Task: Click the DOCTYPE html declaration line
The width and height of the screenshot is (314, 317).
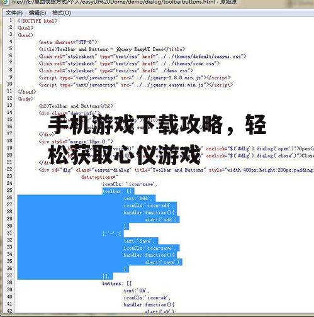Action: [x=38, y=21]
